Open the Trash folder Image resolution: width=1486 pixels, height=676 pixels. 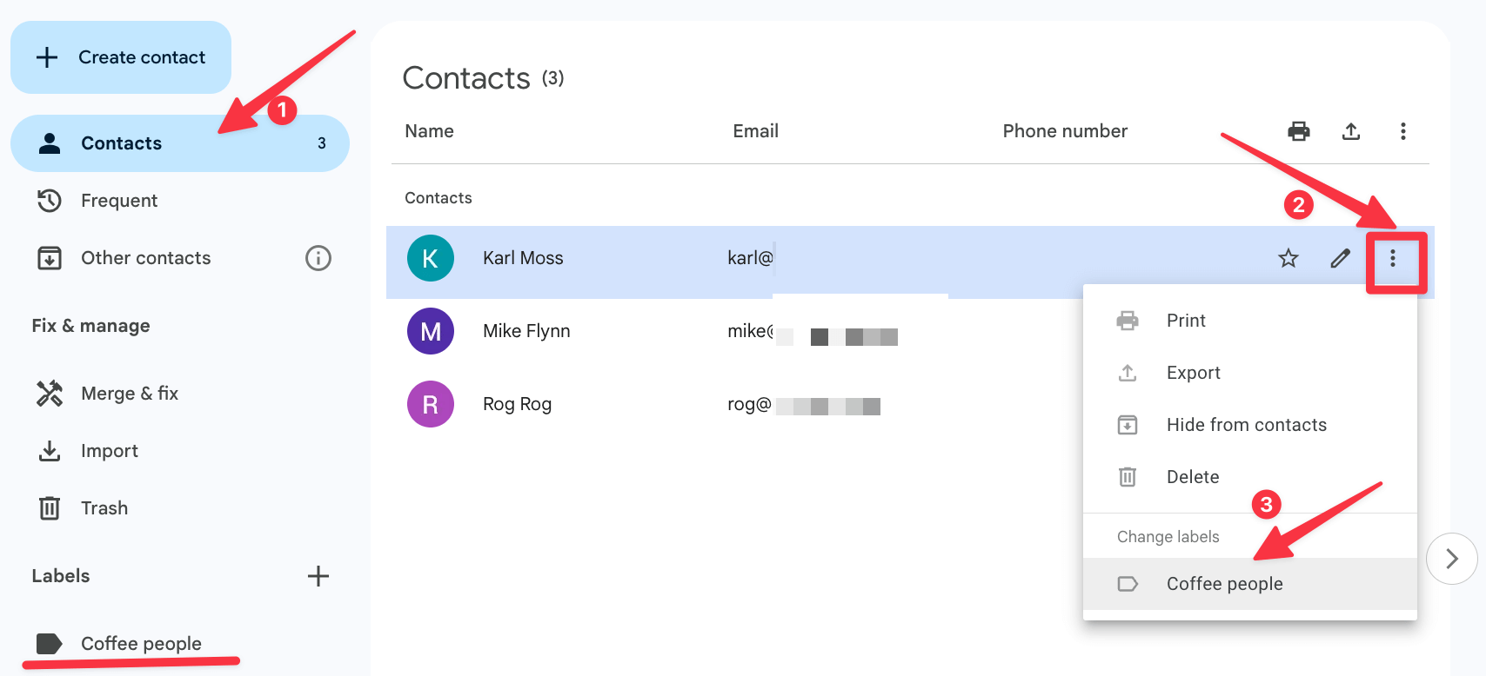[x=104, y=508]
